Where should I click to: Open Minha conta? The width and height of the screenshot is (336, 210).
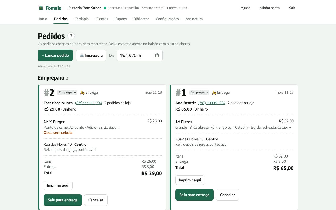270,8
